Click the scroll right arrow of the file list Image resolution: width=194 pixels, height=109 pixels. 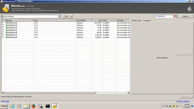pyautogui.click(x=129, y=92)
